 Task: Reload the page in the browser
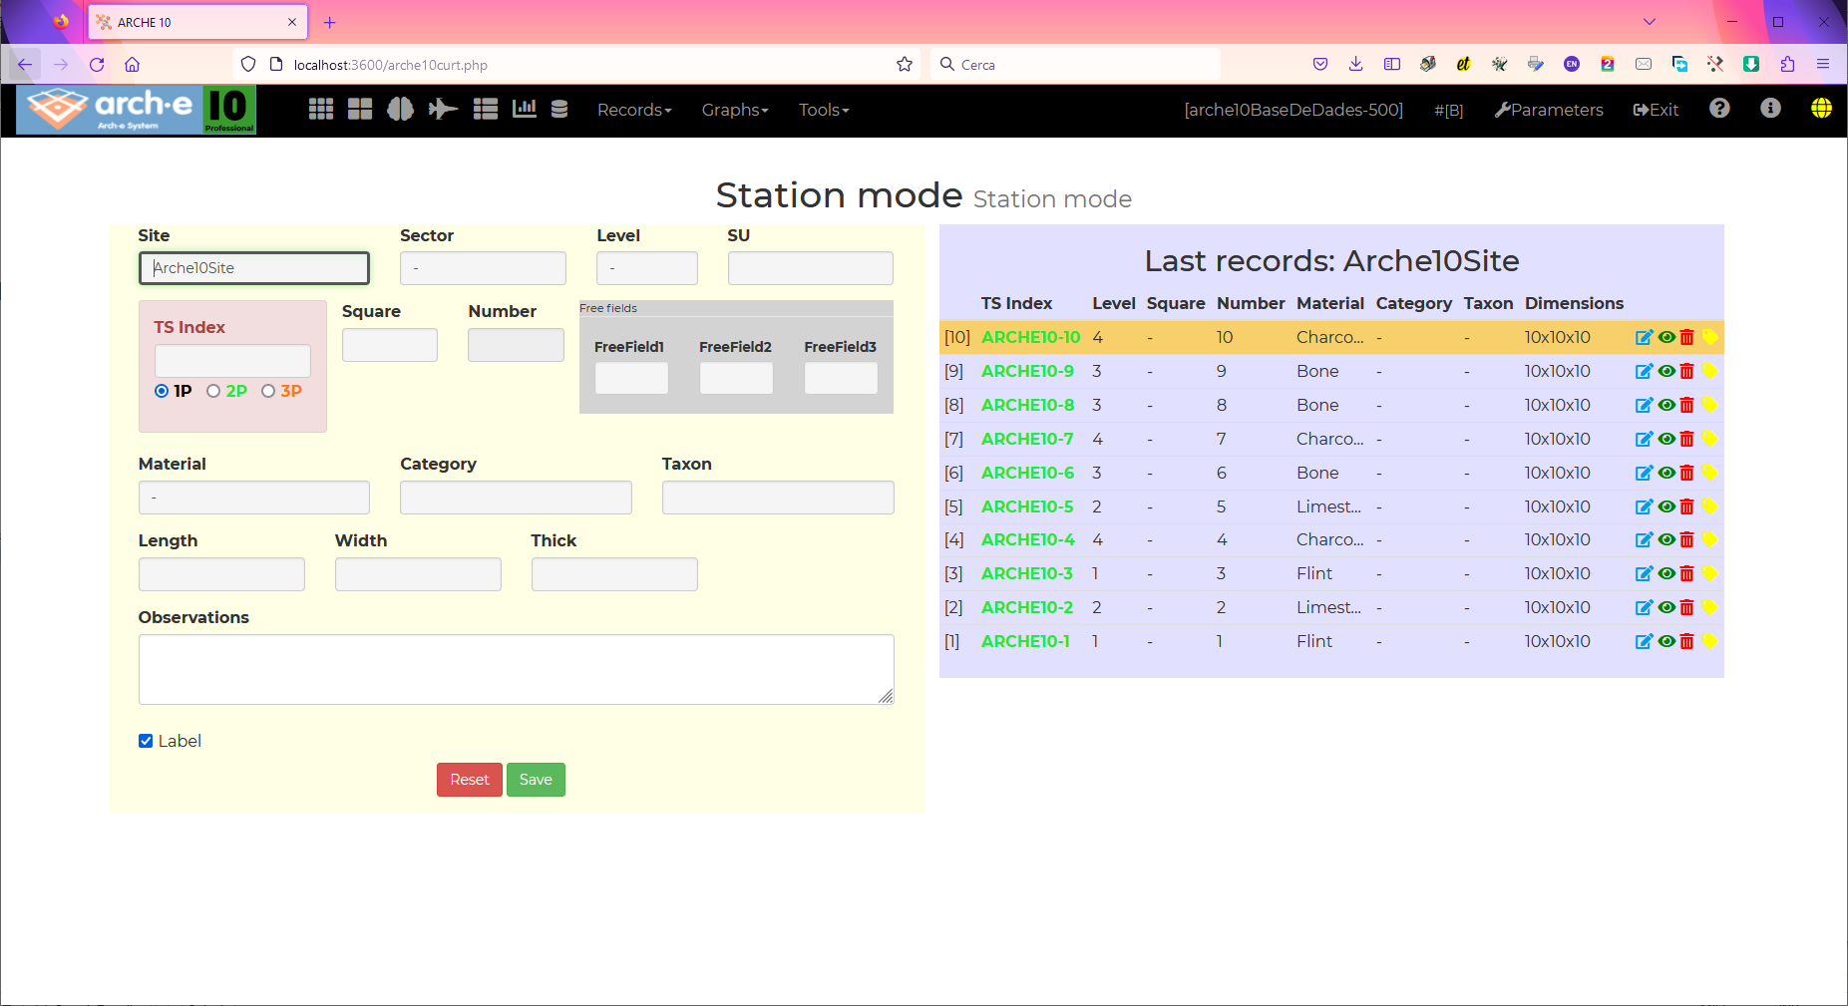click(97, 64)
